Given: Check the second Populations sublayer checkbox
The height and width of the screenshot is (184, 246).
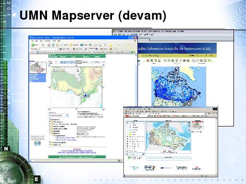Looking at the screenshot, I should tap(57, 140).
